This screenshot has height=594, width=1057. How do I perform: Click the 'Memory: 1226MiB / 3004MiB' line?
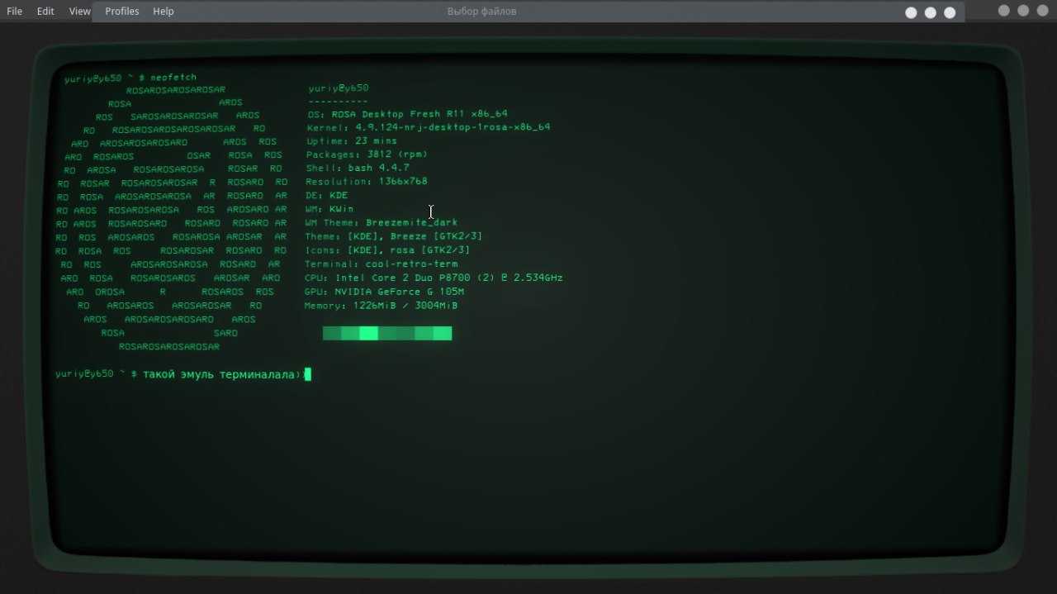(x=382, y=306)
